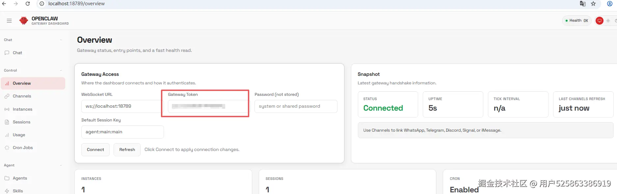Collapse the Control sidebar section
Viewport: 617px width, 194px height.
click(x=61, y=71)
